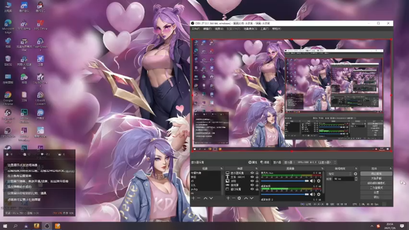Open Desktop Audio settings gear
The image size is (409, 230).
pyautogui.click(x=319, y=194)
